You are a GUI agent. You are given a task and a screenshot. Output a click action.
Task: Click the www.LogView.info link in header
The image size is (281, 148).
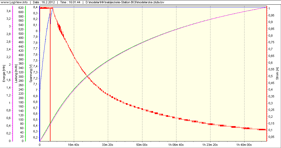pos(14,2)
